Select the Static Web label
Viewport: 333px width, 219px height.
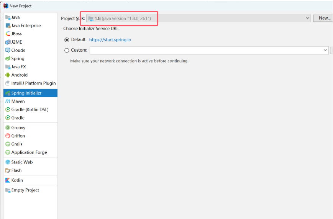tap(22, 162)
